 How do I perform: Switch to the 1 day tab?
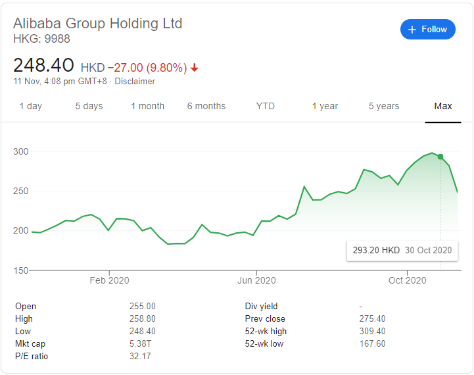(x=30, y=106)
